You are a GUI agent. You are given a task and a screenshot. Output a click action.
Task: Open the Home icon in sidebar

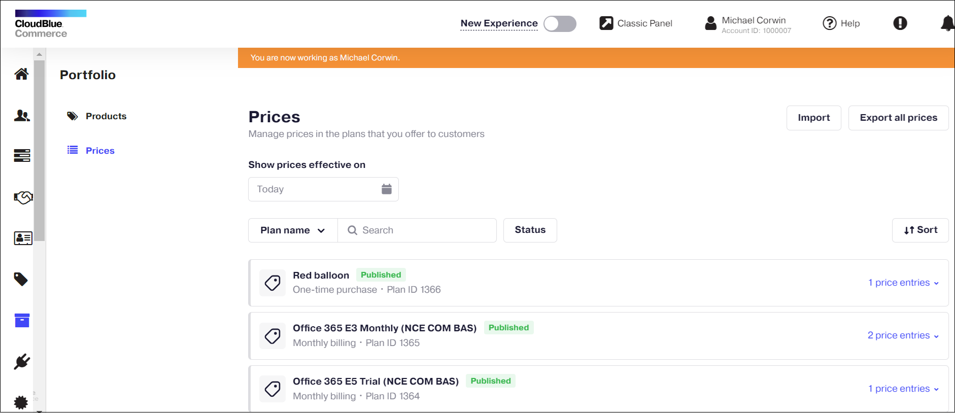[x=21, y=74]
